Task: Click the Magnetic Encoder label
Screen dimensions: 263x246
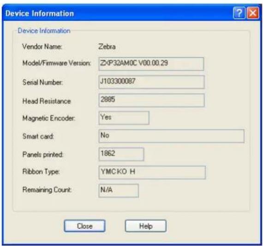Action: point(48,118)
